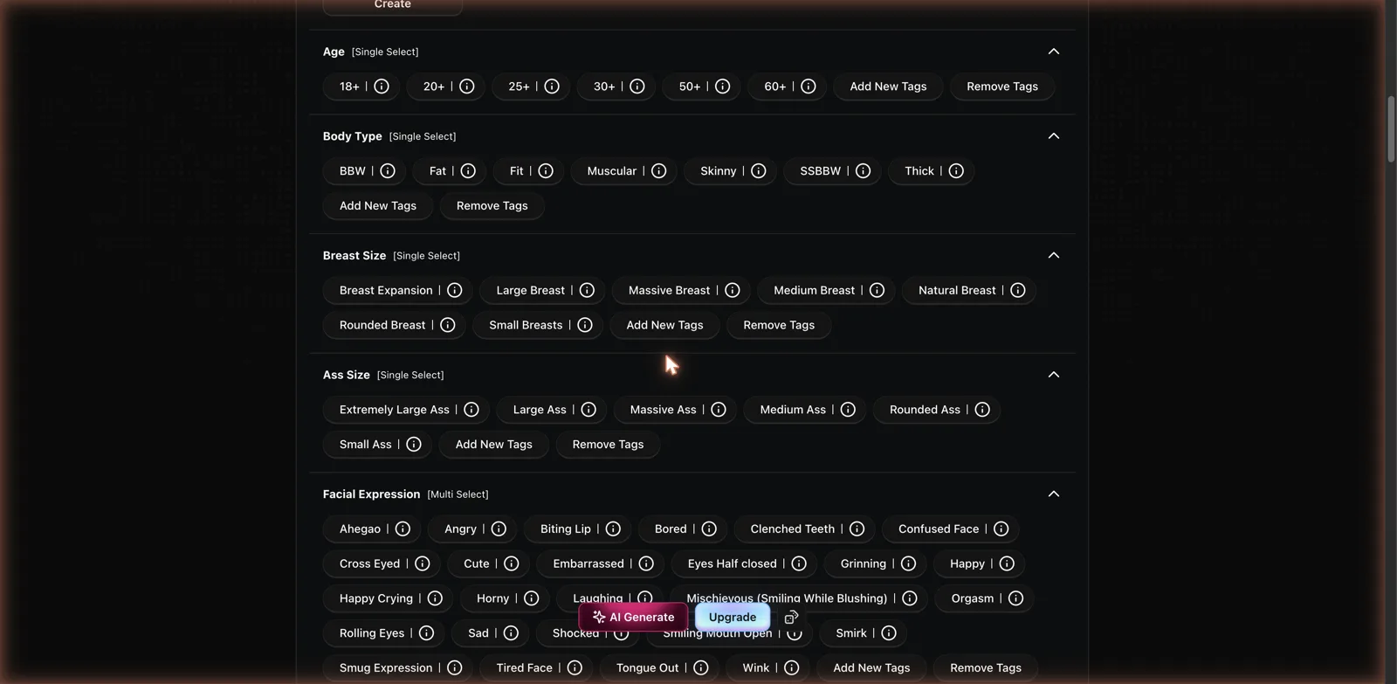Open info icon beside Confused Face

tap(1001, 529)
